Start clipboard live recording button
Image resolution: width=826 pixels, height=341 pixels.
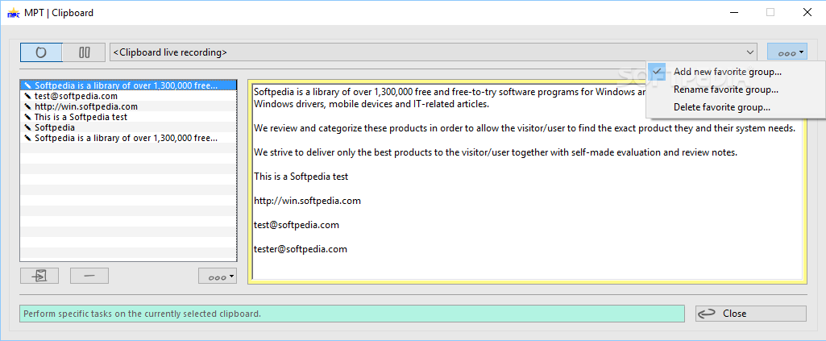tap(41, 52)
